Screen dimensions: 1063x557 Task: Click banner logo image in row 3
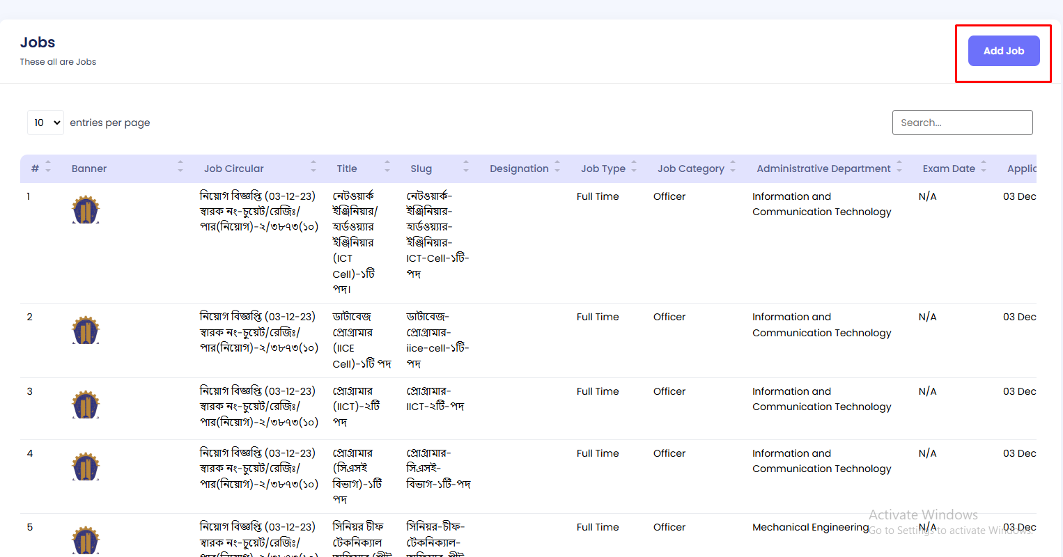pos(86,405)
